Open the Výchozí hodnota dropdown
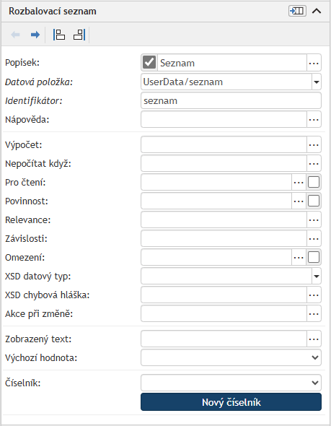The height and width of the screenshot is (426, 331). coord(231,357)
